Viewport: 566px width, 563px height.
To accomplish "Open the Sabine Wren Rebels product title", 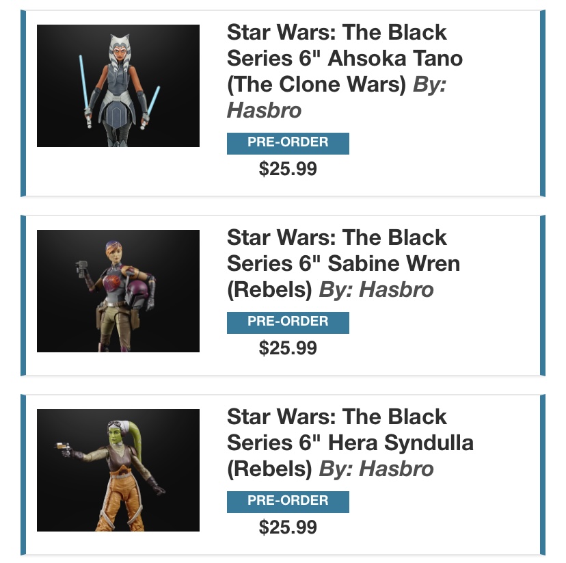I will pos(343,263).
